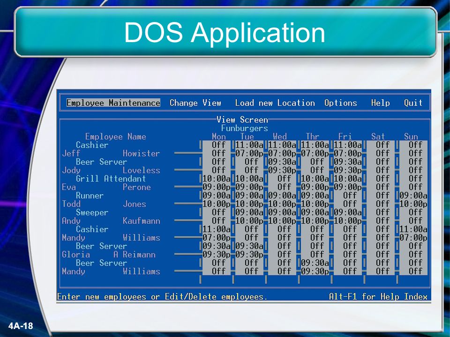Select Jody Loveless's Wednesday 09:30p end time
The height and width of the screenshot is (337, 450).
coord(282,170)
